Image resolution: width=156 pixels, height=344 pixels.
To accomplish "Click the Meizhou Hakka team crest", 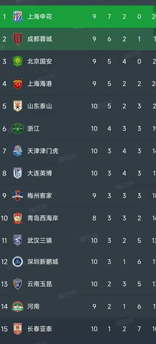I will coord(18,195).
